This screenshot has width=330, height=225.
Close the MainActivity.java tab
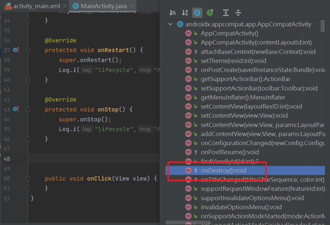pyautogui.click(x=131, y=6)
